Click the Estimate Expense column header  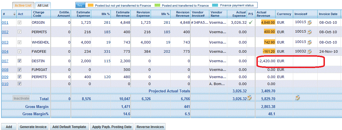click(81, 14)
